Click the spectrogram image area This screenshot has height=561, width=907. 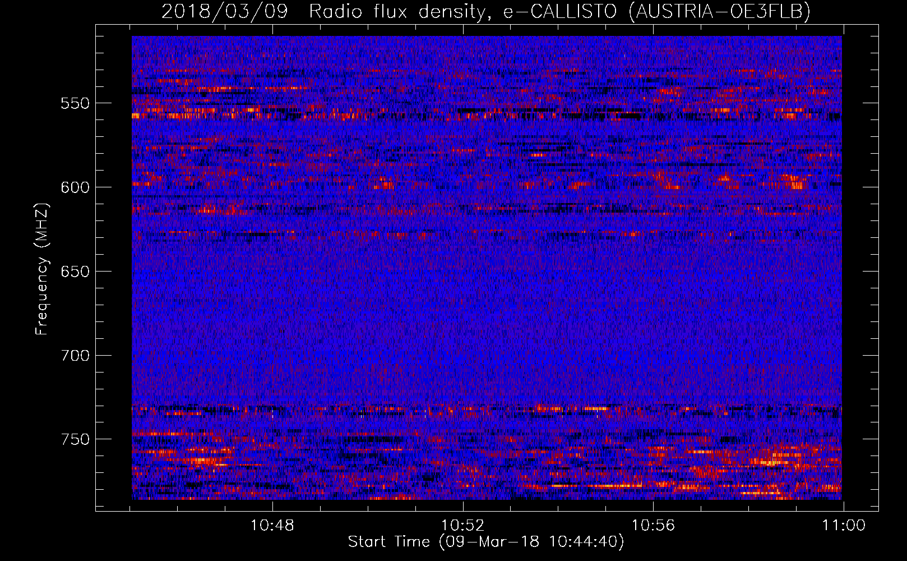tap(487, 268)
